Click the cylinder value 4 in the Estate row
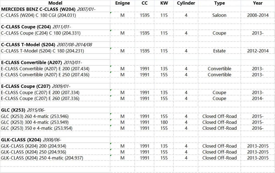275x173 pixels. point(186,51)
